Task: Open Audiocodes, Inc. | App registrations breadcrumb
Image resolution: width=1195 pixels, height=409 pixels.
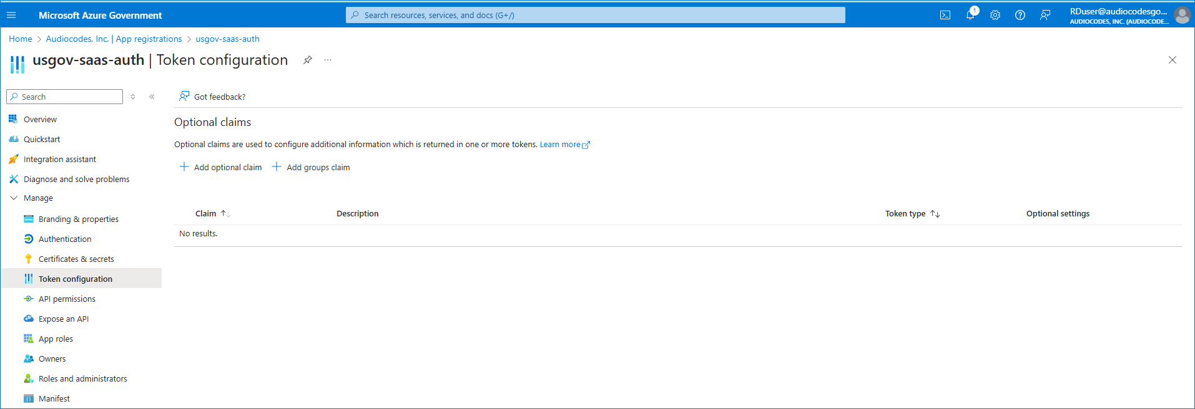Action: pos(114,39)
